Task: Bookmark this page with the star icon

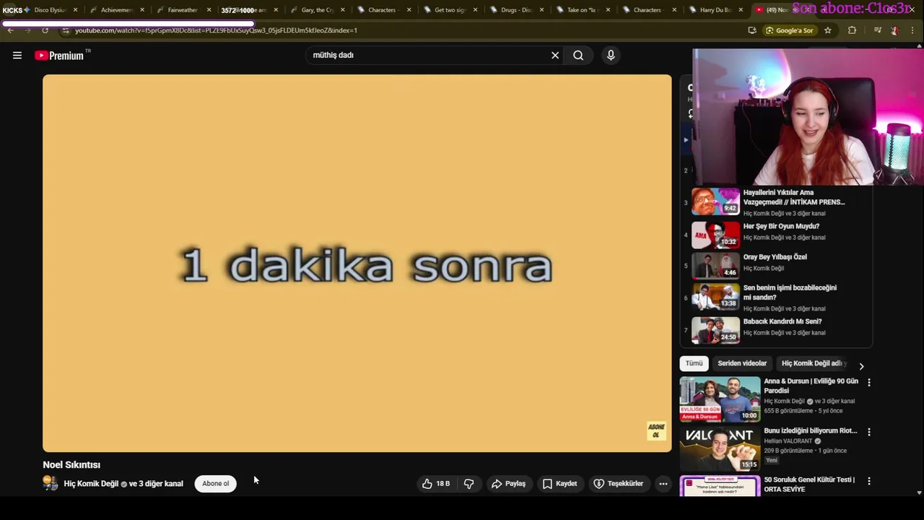Action: pos(828,30)
